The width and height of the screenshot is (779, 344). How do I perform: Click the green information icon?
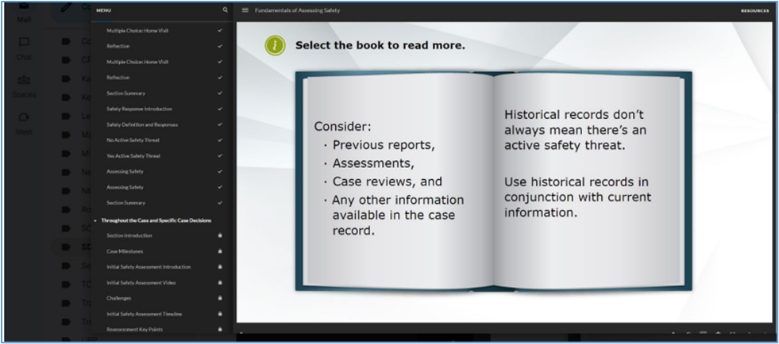275,46
